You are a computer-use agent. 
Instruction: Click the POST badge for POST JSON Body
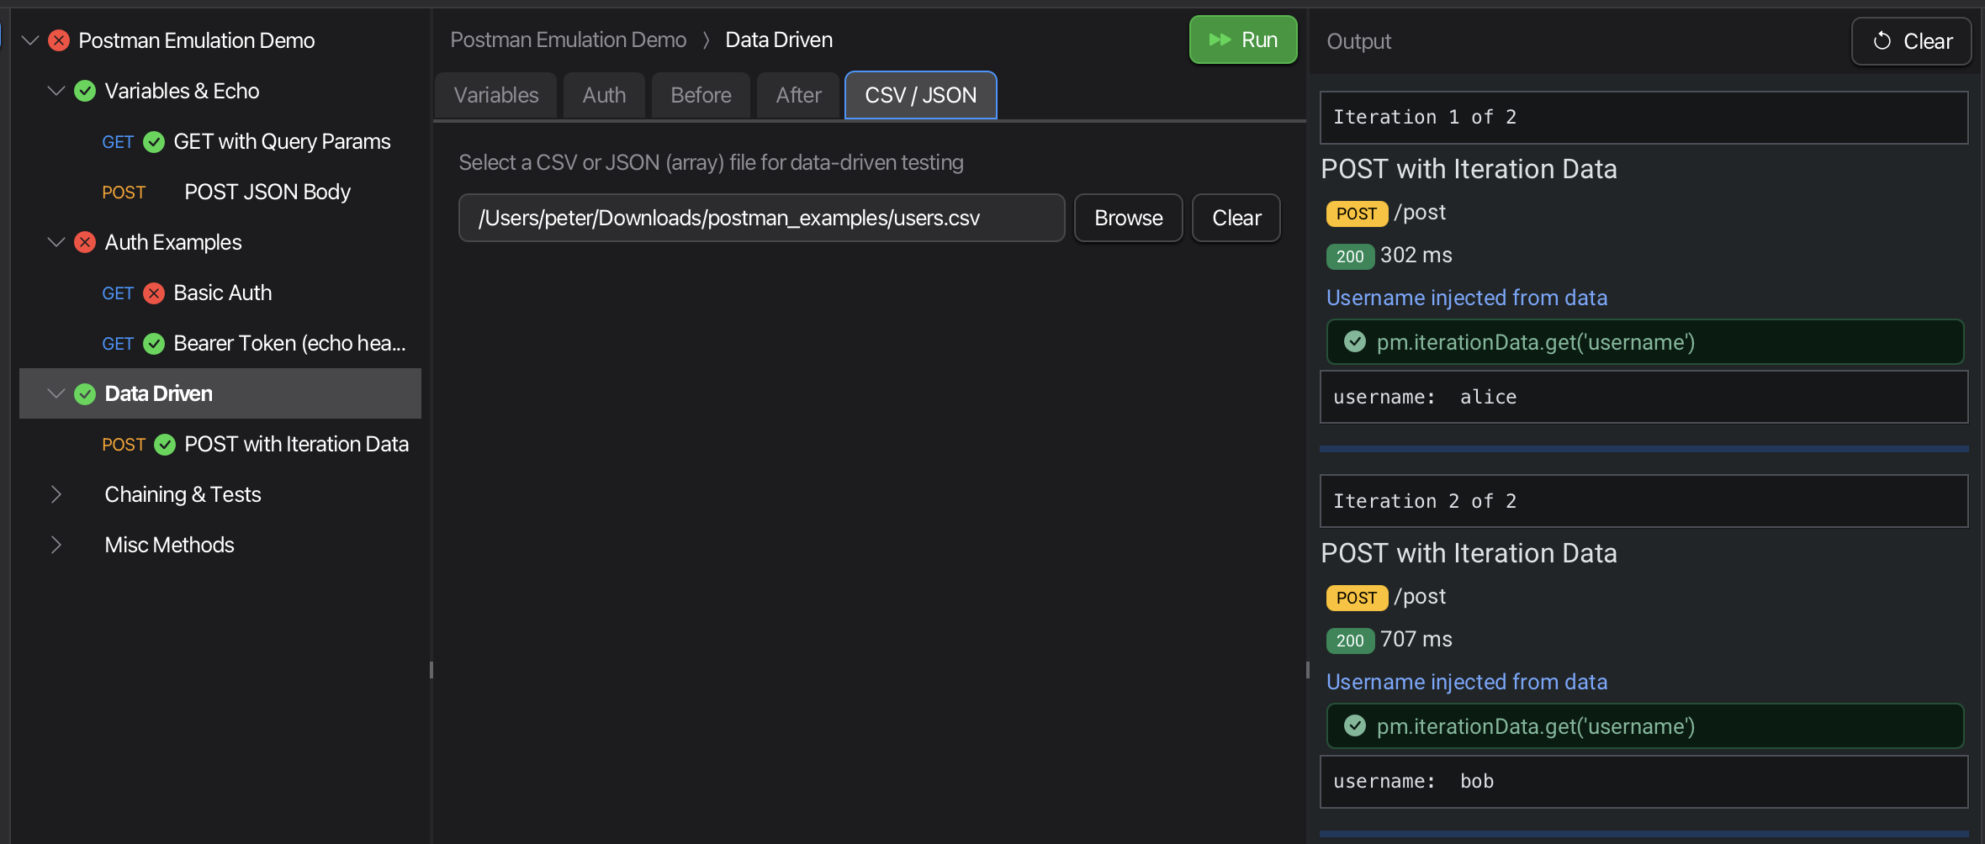(x=124, y=192)
